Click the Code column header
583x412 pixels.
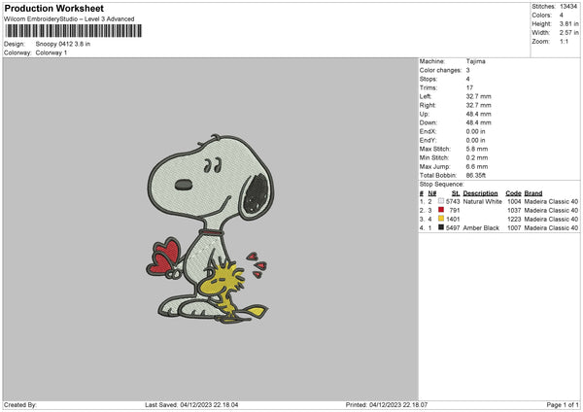tap(513, 193)
